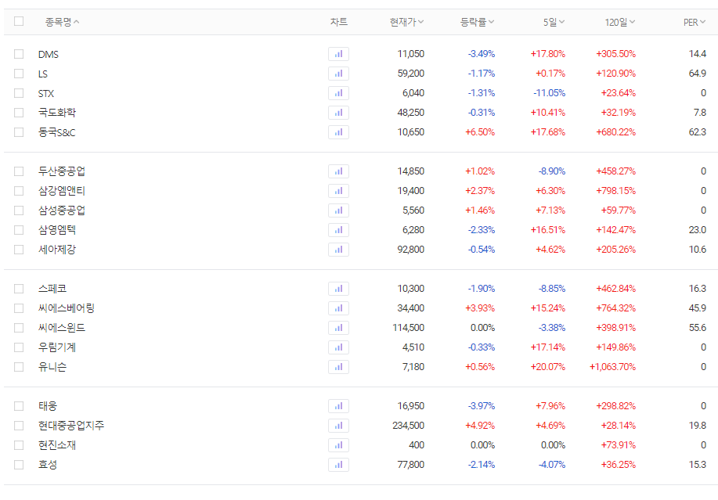Screen dimensions: 718x500
Task: Sort by 현재가 column header
Action: (406, 22)
